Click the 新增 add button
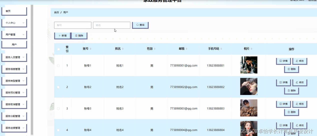Image resolution: width=317 pixels, height=136 pixels. point(62,36)
